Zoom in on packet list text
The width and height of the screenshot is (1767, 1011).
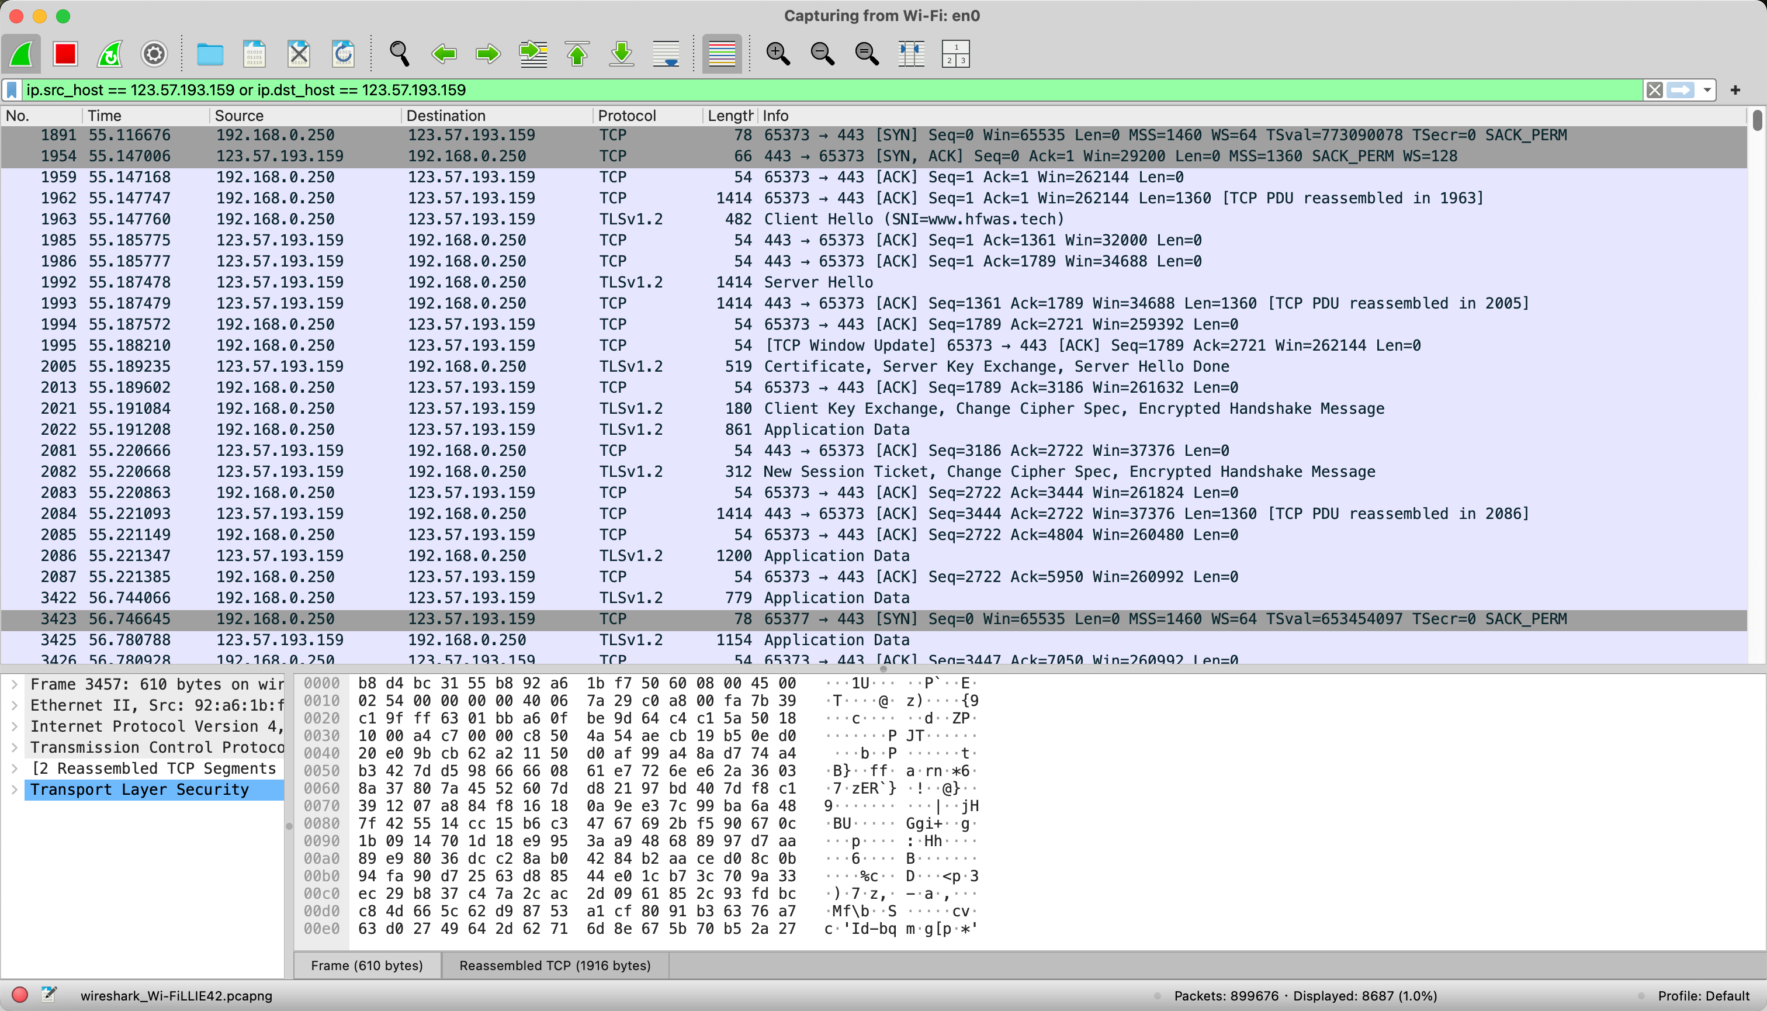click(778, 53)
